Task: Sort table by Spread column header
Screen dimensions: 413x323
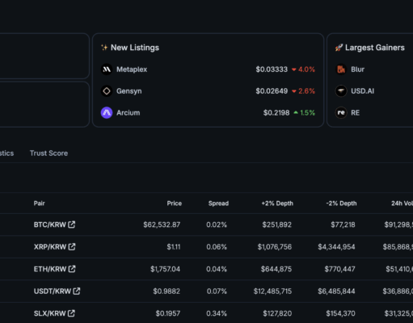Action: (218, 203)
